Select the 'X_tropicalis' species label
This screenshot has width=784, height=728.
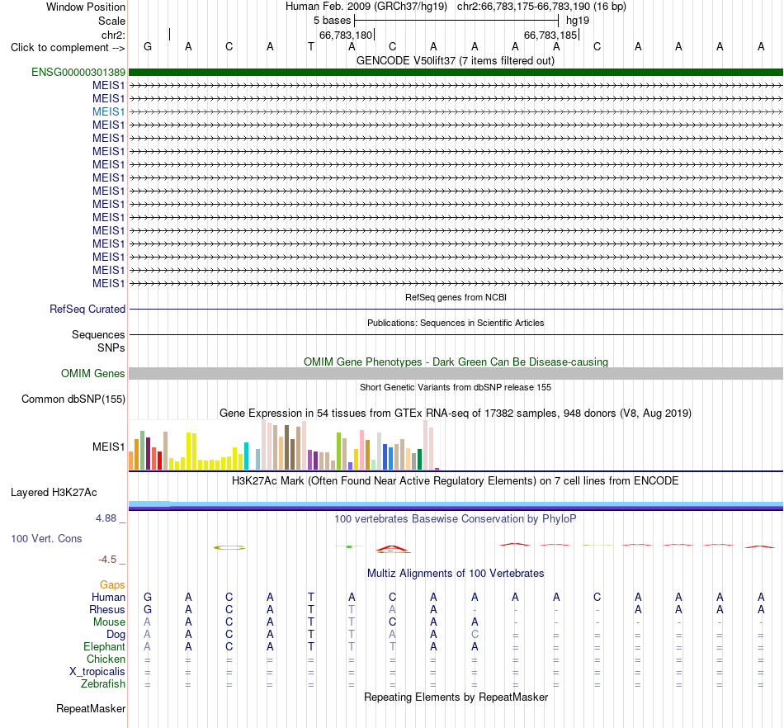(97, 672)
